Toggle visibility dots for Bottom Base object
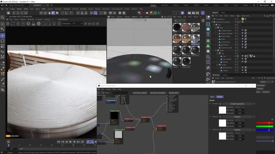 point(238,36)
